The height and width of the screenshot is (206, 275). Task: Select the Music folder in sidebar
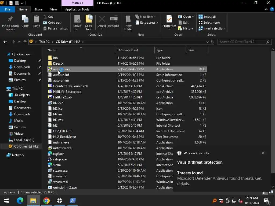coord(19,121)
